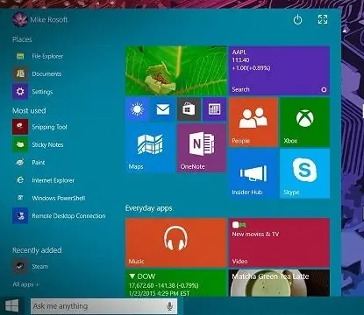Image resolution: width=364 pixels, height=315 pixels.
Task: Open the Calendar tile
Action: (x=215, y=109)
